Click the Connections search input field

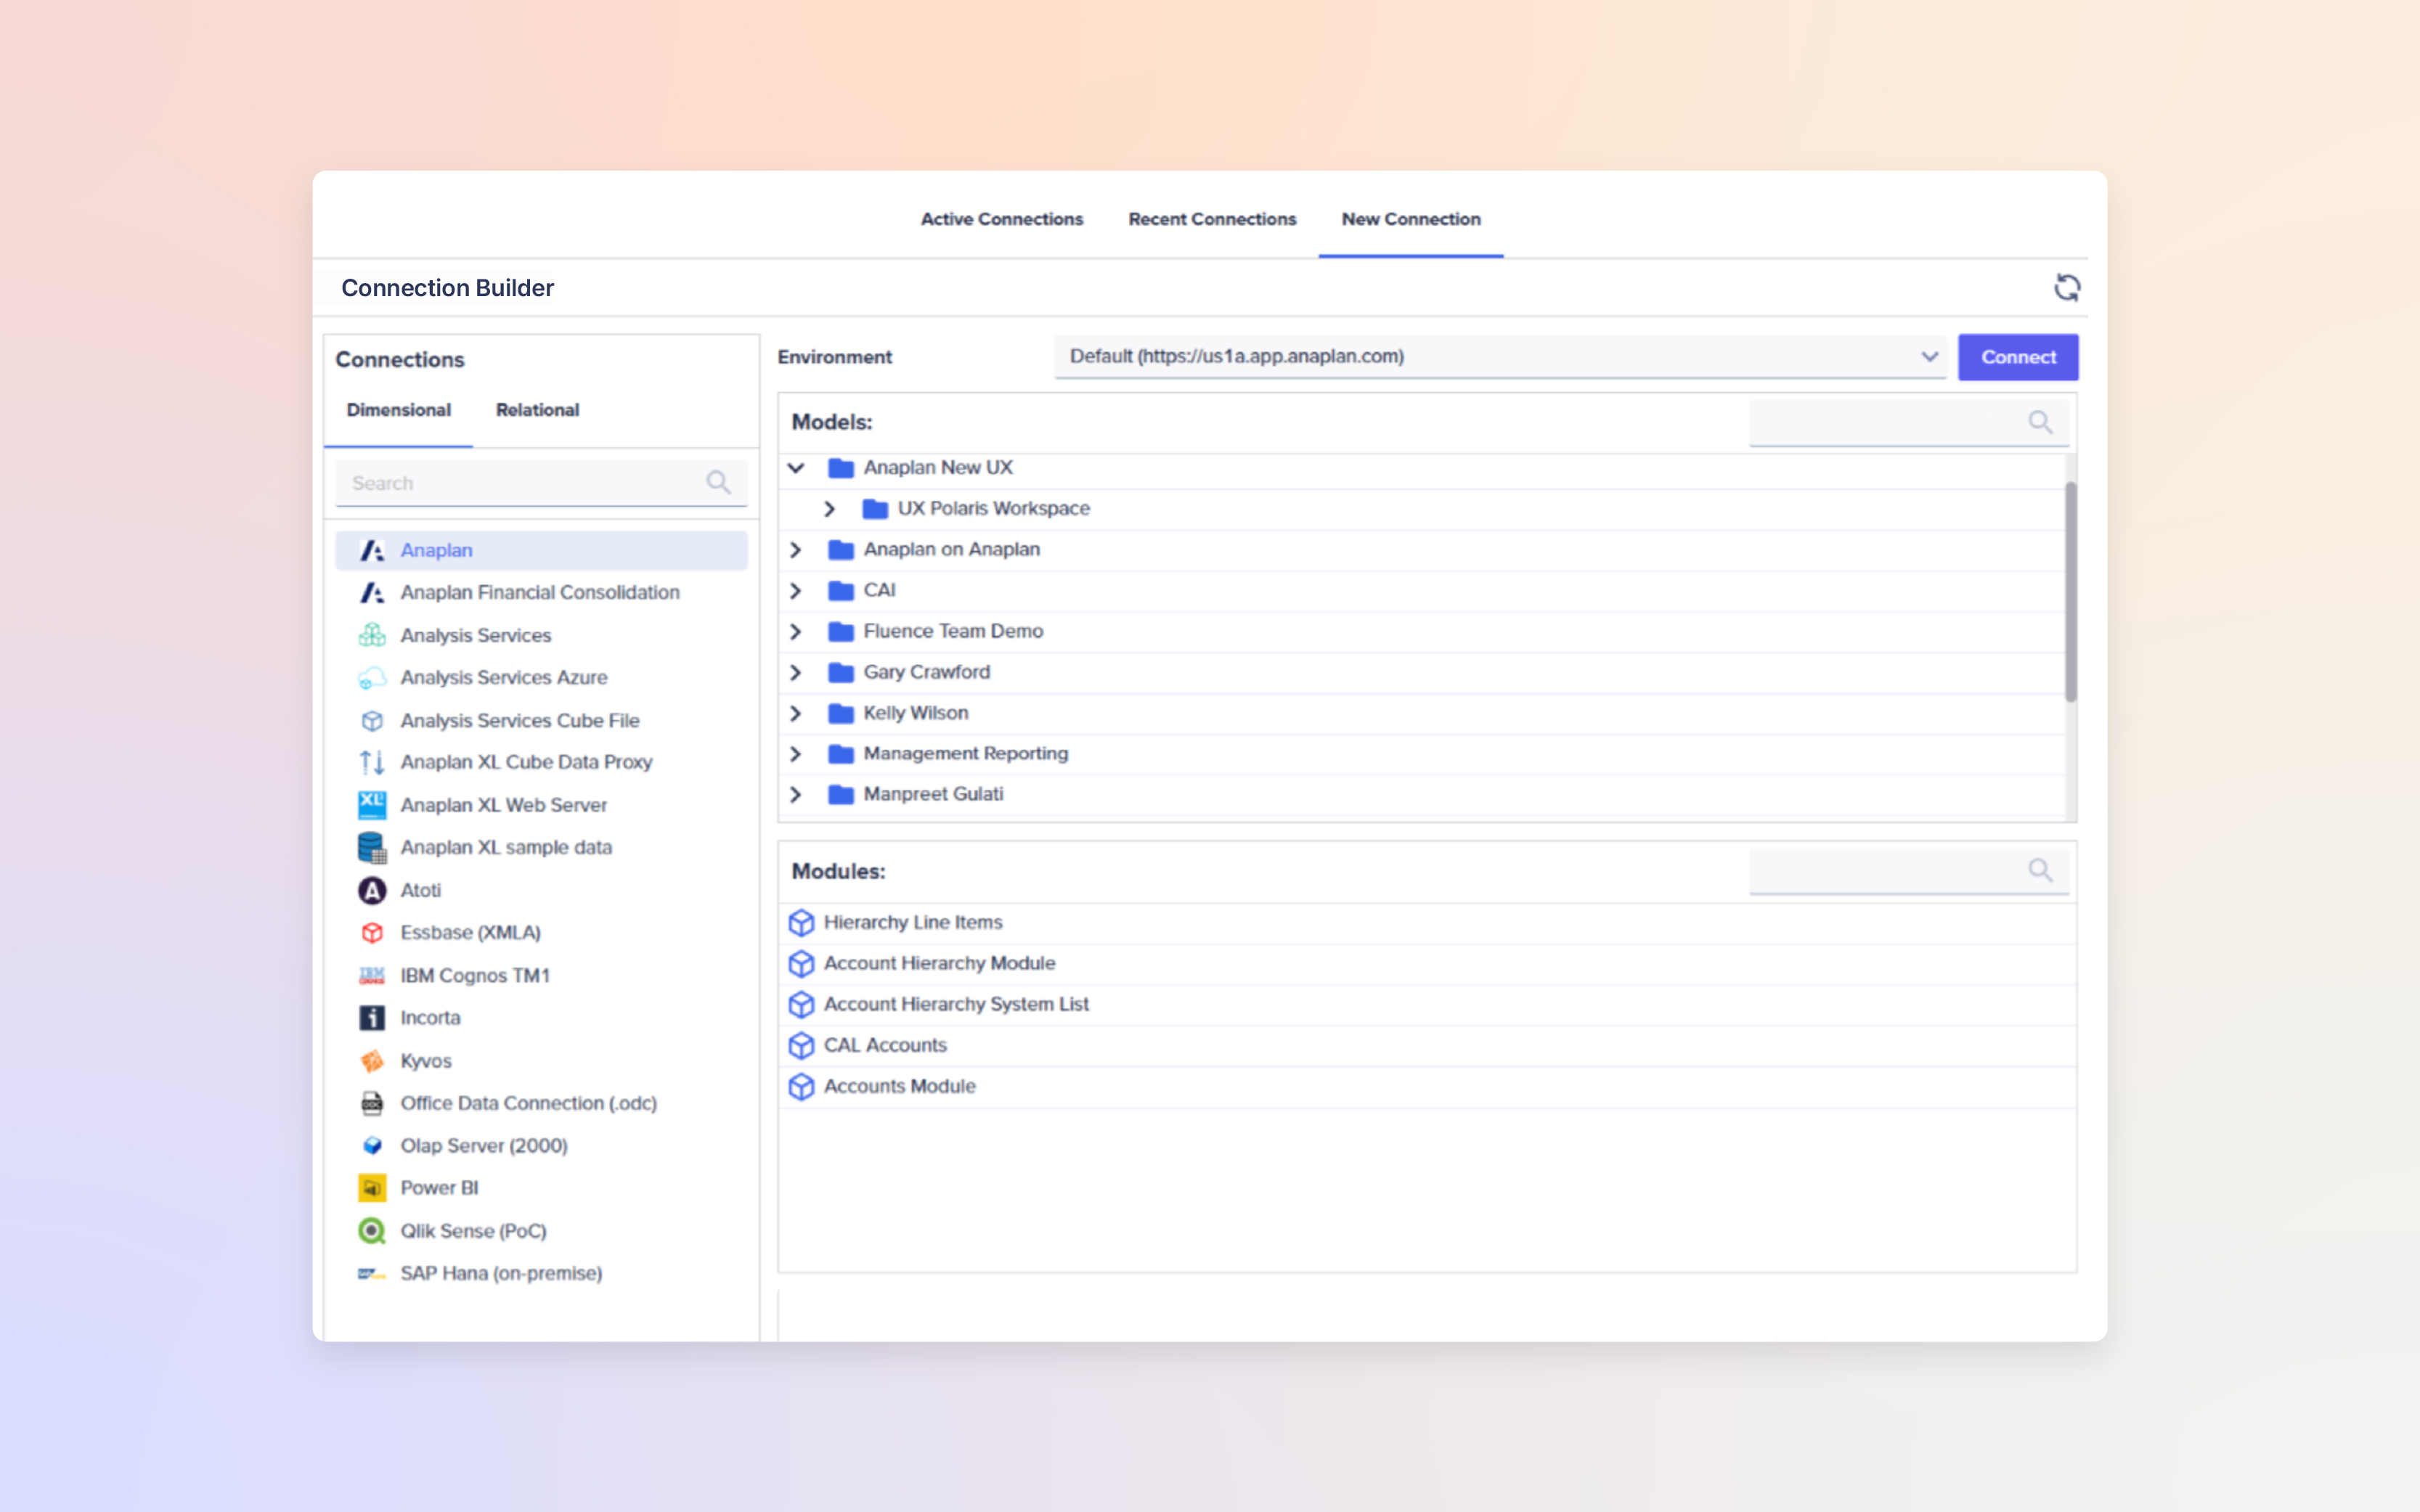point(520,483)
